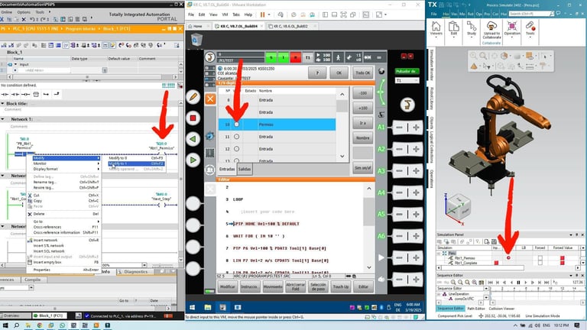Viewport: 587px width, 330px height.
Task: Open File Explorer on the VM taskbar
Action: pos(208,307)
